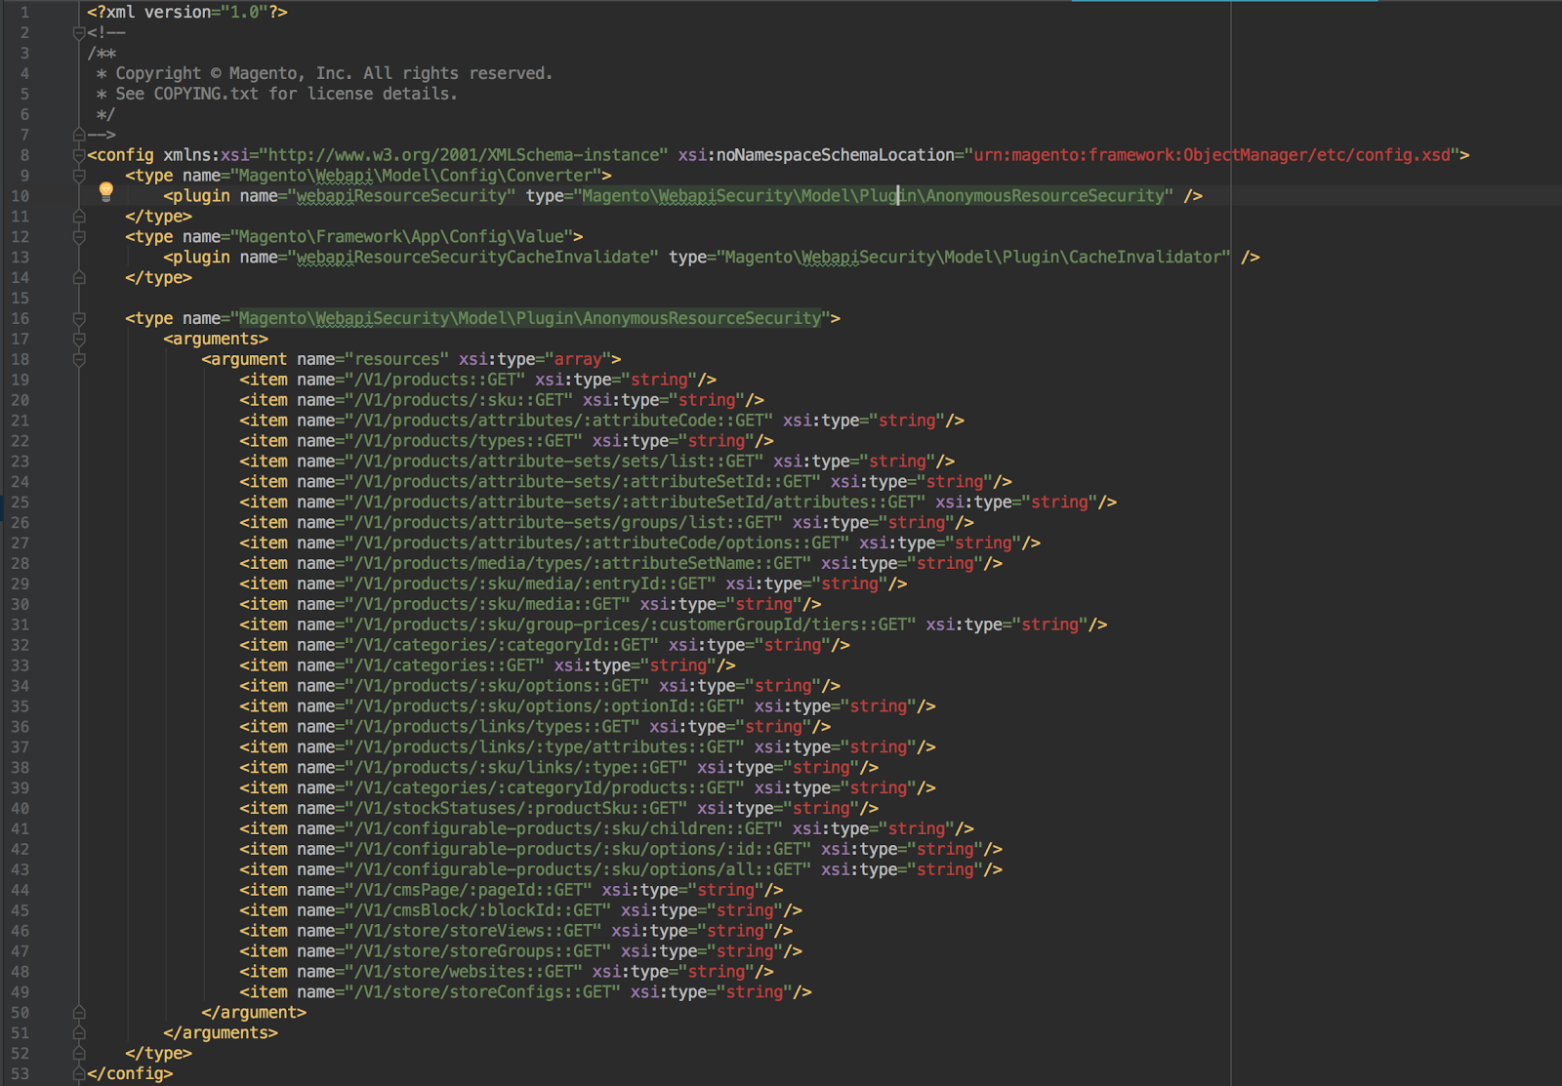Click the 'http://www.w3.org/2001/XMLSchema-instance' URL value
Image resolution: width=1562 pixels, height=1086 pixels.
coord(464,155)
